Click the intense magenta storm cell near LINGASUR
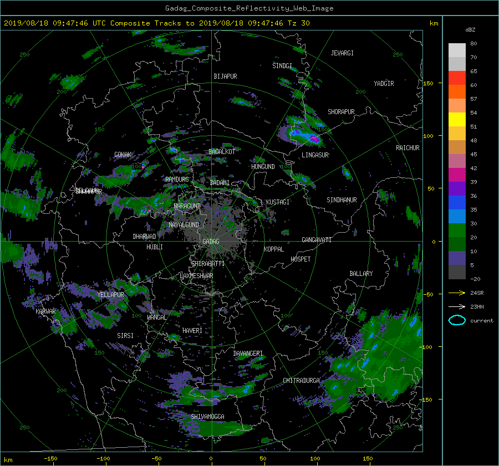 coord(314,139)
